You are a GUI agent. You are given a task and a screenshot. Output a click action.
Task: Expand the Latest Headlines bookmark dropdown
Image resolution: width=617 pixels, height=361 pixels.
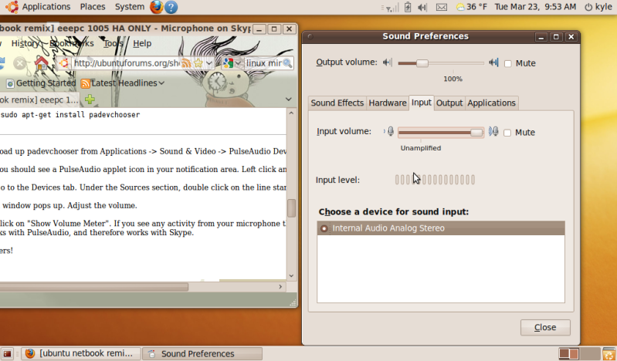pos(161,83)
